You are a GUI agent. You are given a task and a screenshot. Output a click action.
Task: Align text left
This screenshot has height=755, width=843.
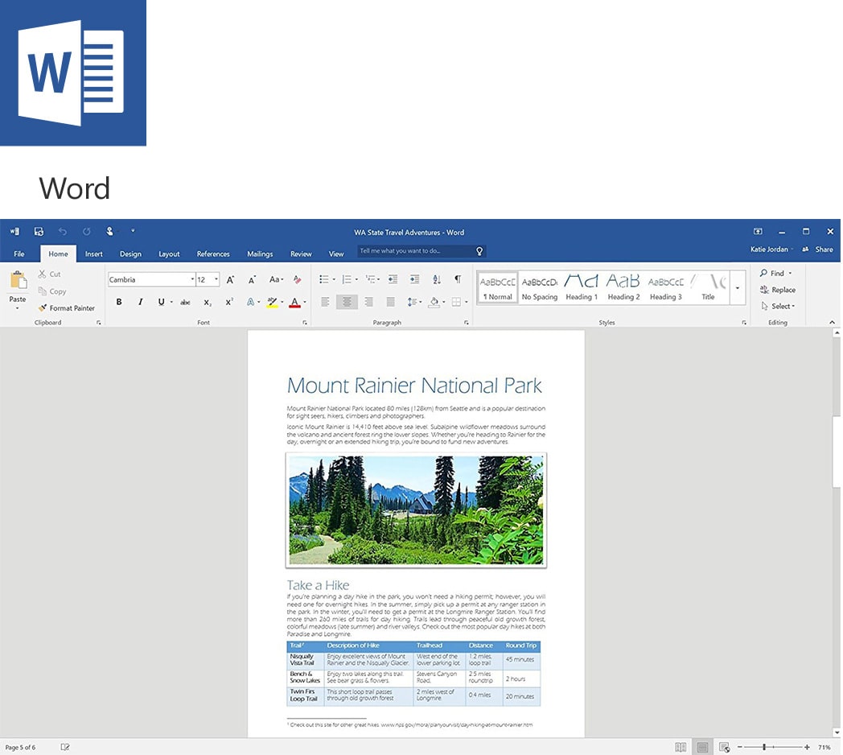coord(325,302)
